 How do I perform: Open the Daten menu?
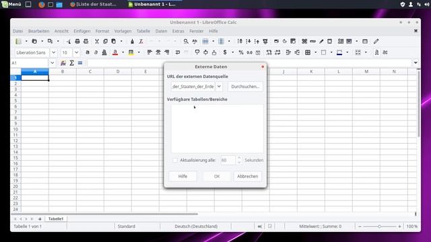161,31
